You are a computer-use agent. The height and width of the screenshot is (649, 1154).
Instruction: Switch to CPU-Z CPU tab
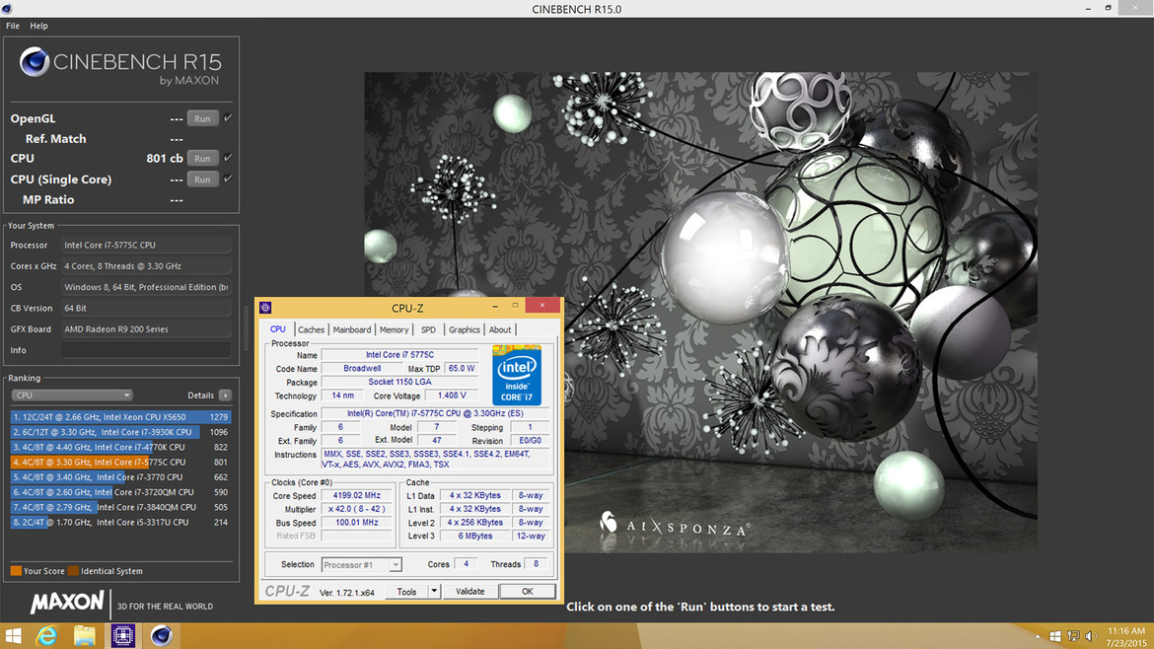coord(277,329)
